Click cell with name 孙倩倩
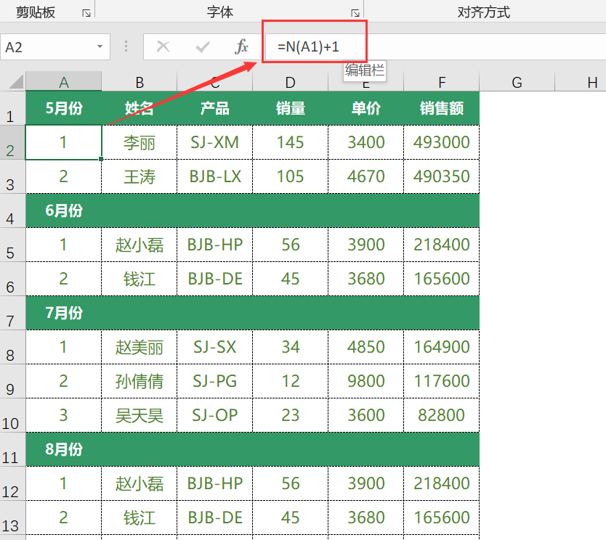 [139, 381]
